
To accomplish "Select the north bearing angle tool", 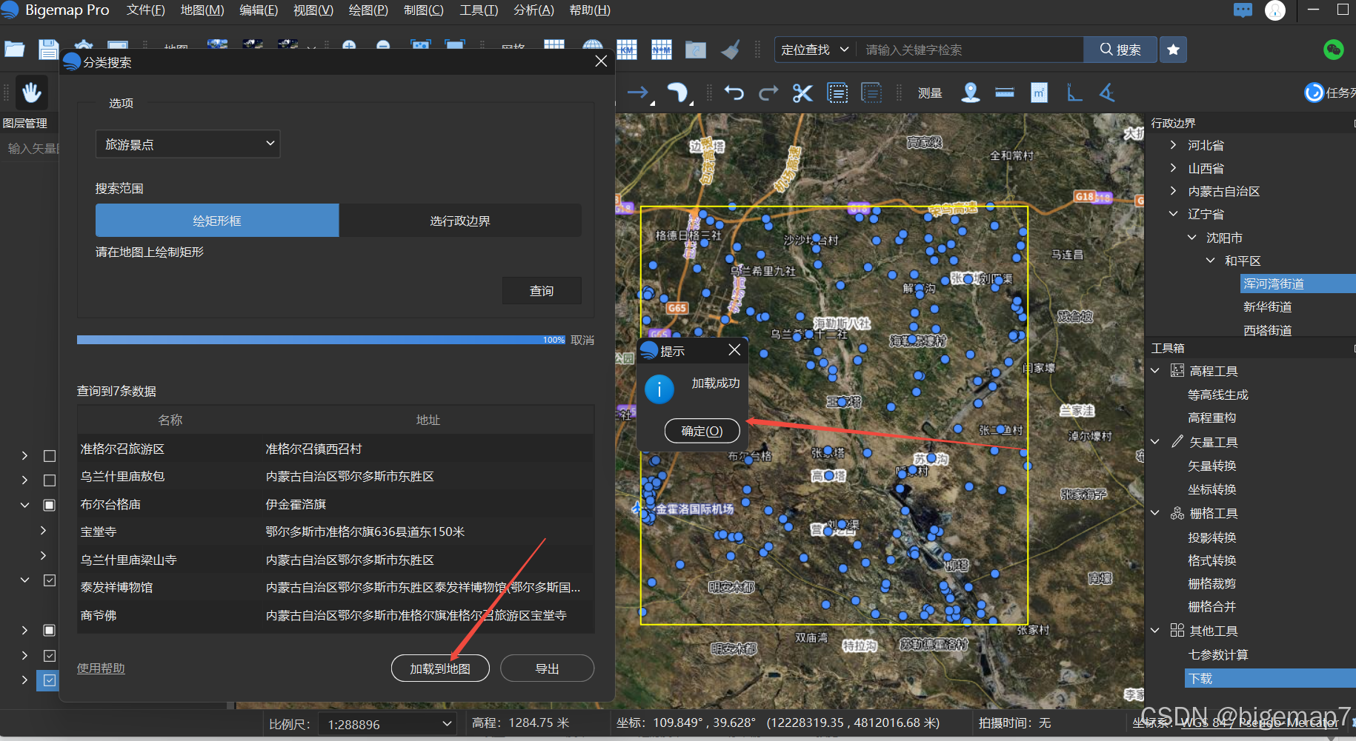I will 1074,93.
